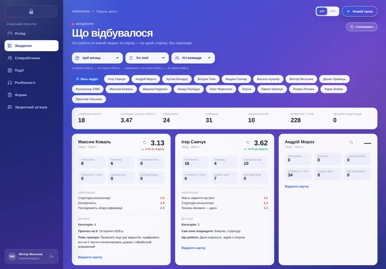
Task: Click the lock icon at sidebar top
Action: [x=31, y=12]
